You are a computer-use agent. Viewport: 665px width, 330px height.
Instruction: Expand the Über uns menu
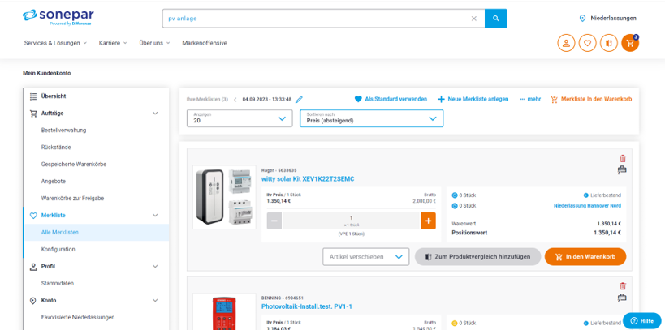(154, 43)
